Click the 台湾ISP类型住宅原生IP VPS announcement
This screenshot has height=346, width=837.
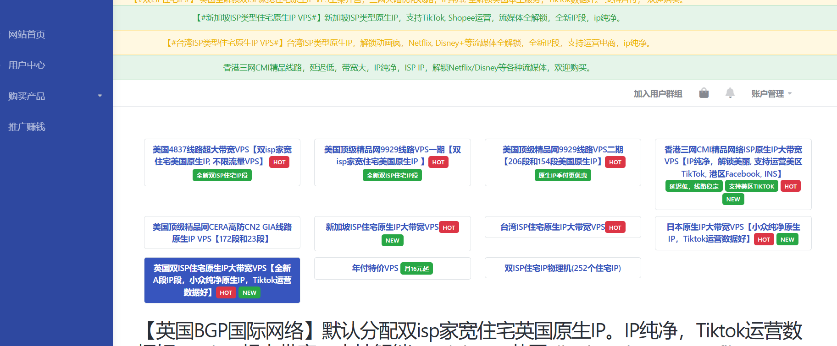tap(475, 43)
